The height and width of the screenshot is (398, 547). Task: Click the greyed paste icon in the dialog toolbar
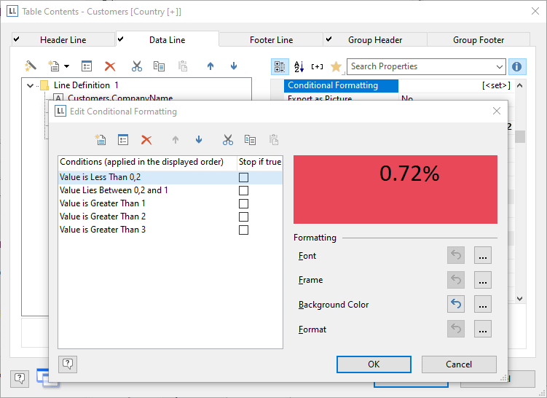tap(274, 140)
